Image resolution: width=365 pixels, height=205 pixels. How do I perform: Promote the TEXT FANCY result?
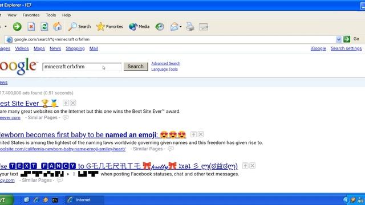(245, 166)
